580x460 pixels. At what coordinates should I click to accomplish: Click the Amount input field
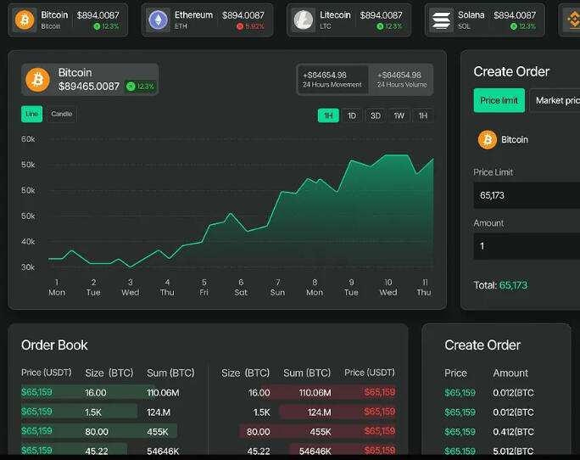pyautogui.click(x=527, y=246)
